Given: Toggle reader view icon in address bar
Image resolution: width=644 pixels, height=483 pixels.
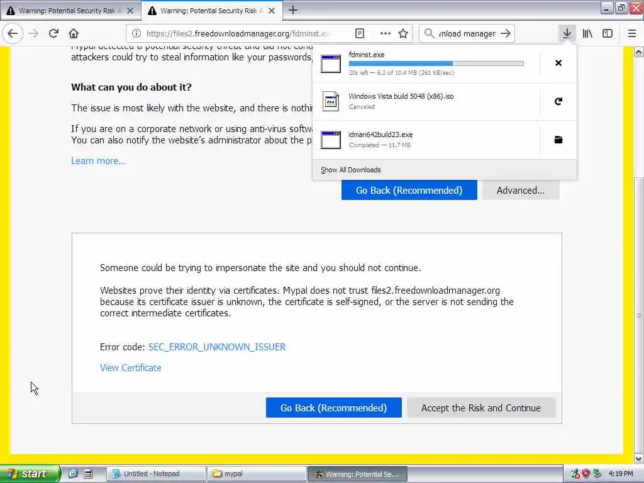Looking at the screenshot, I should point(359,34).
